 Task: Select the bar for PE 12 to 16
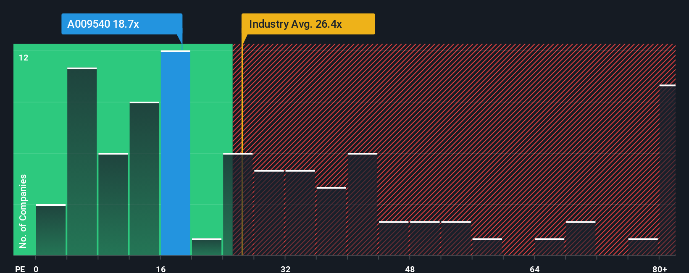(145, 178)
